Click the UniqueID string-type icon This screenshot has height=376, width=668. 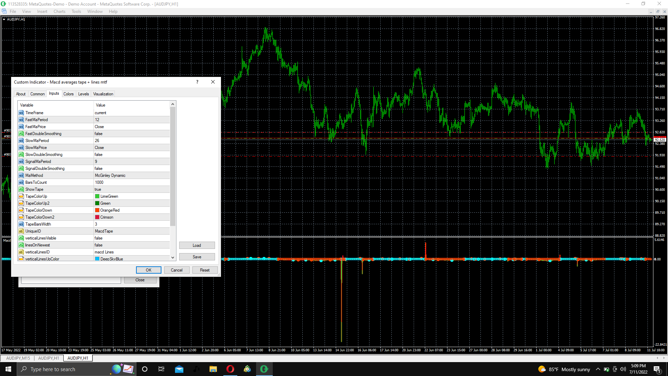21,231
